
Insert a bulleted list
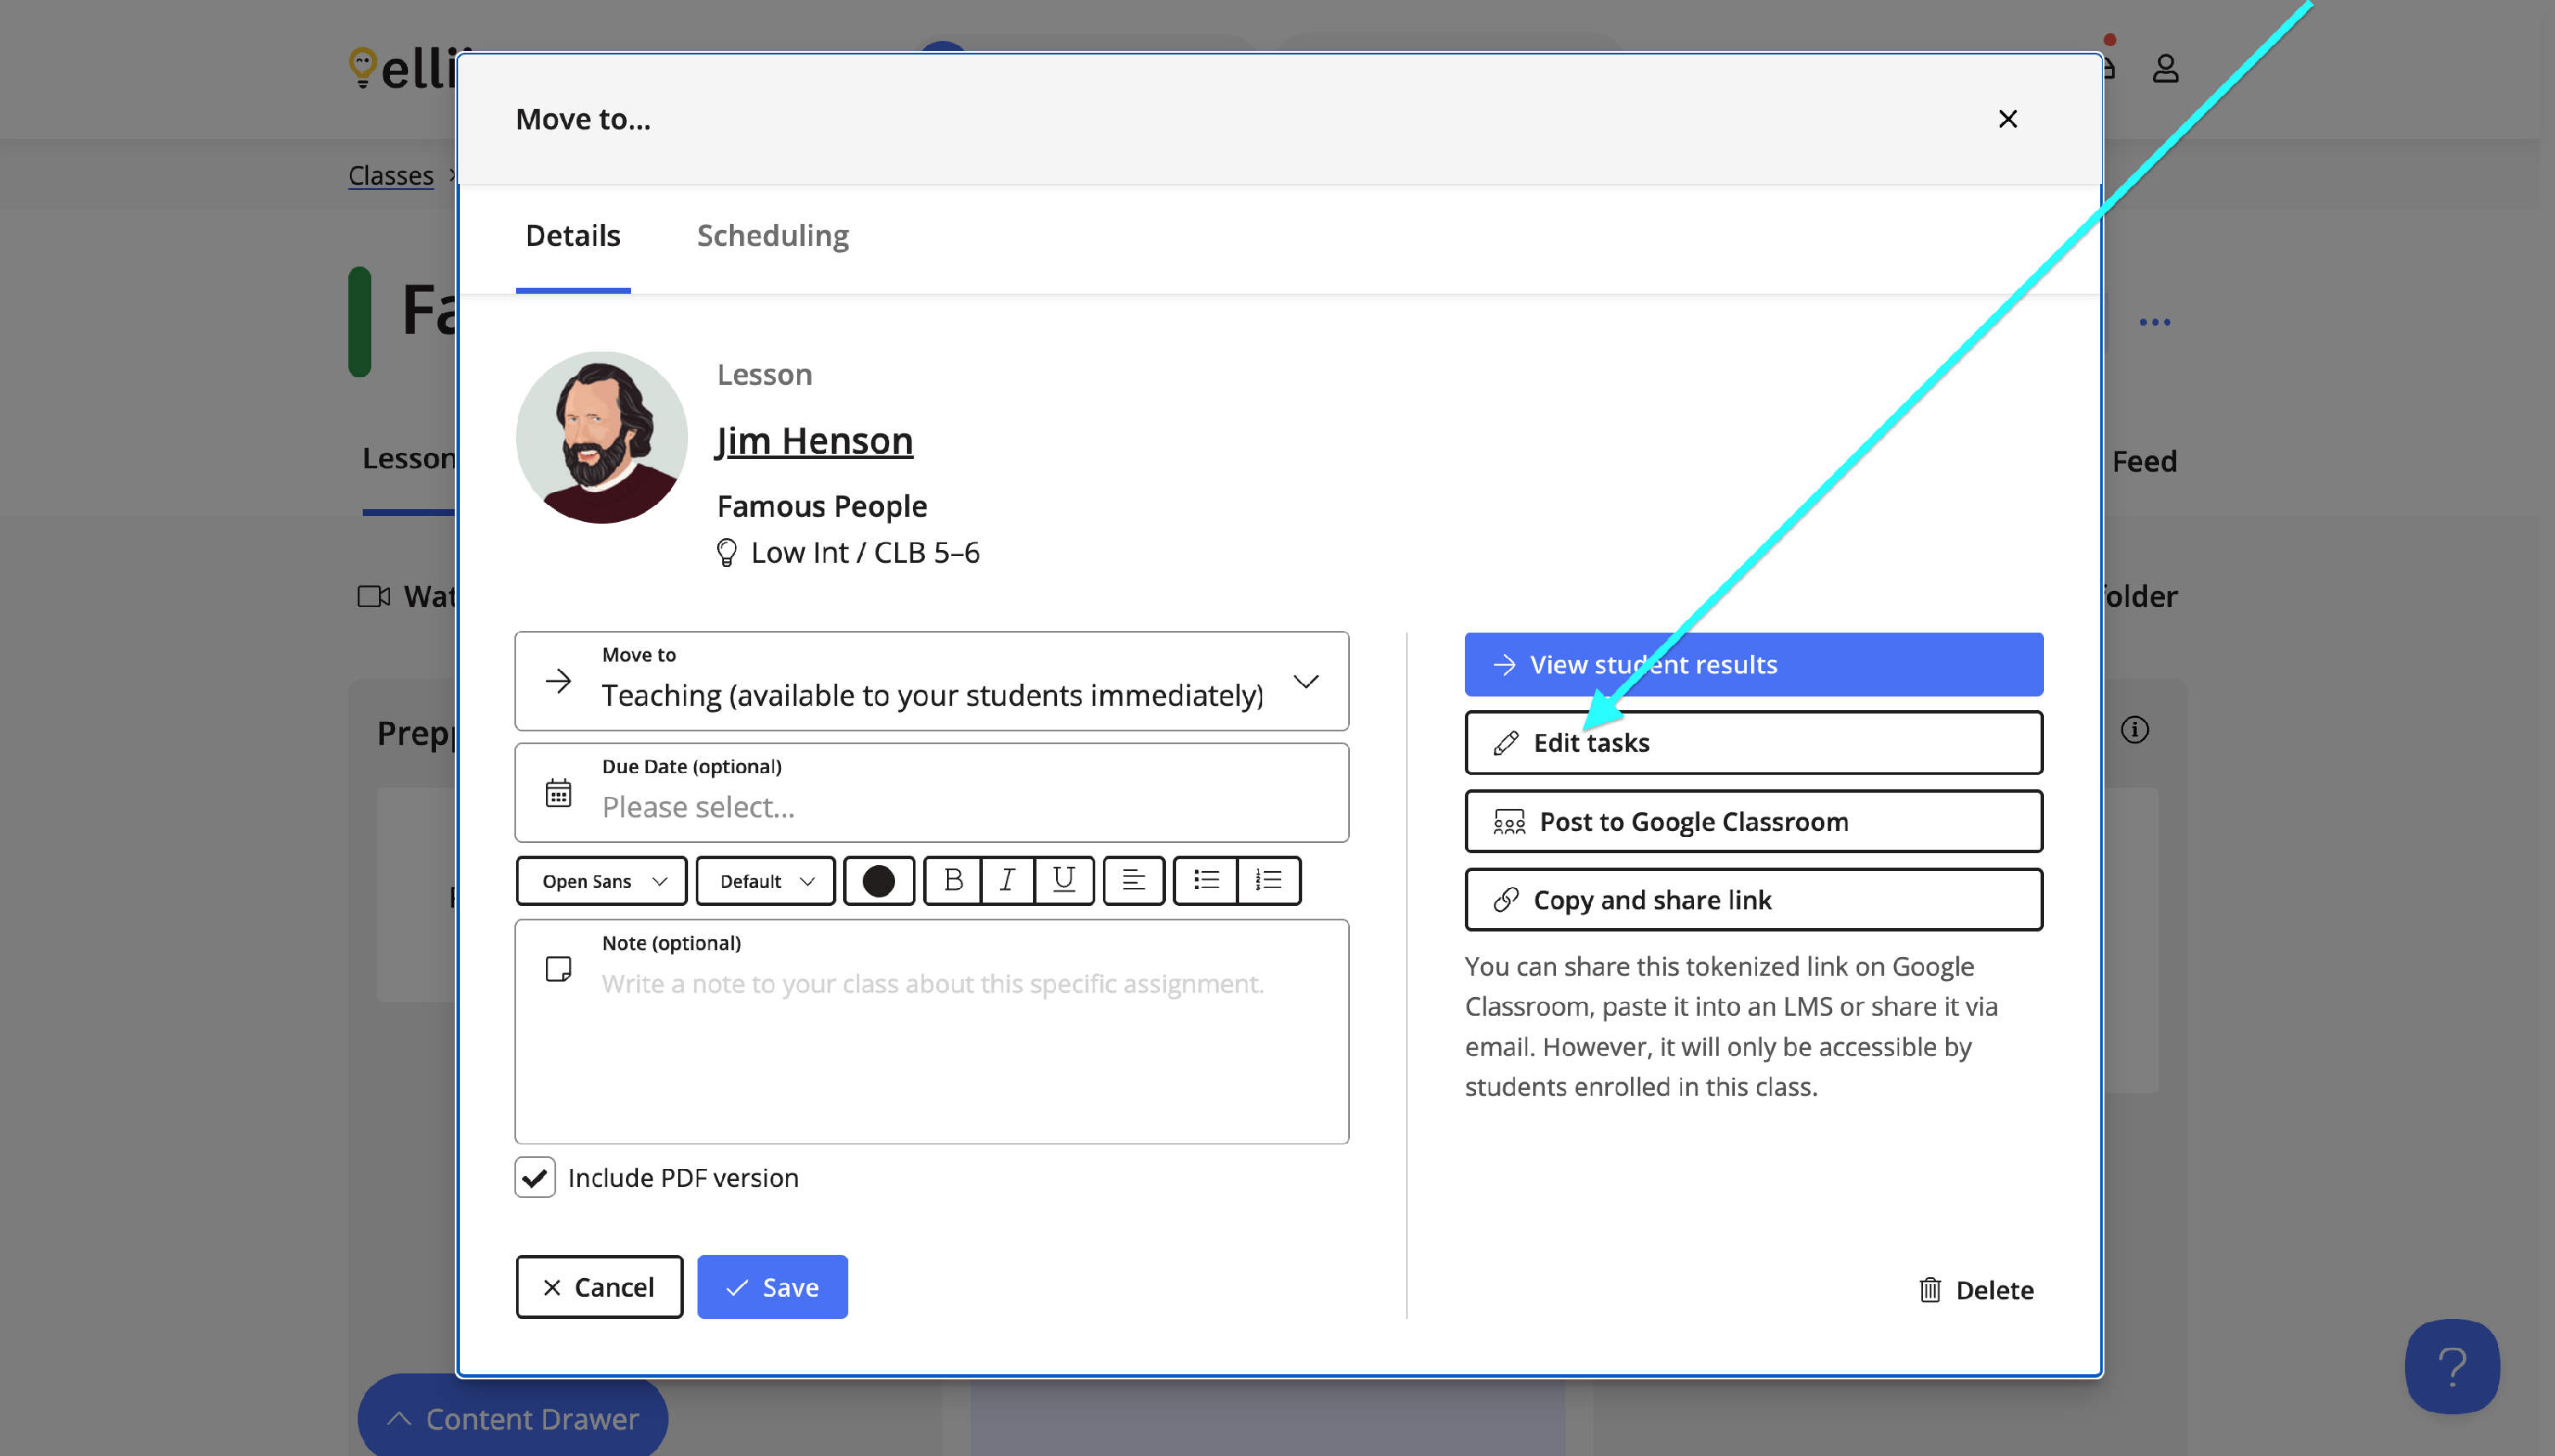[1205, 880]
